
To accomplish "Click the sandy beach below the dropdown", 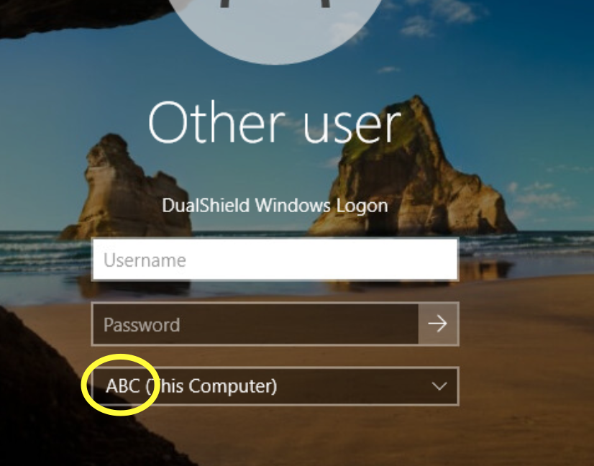I will pyautogui.click(x=303, y=436).
